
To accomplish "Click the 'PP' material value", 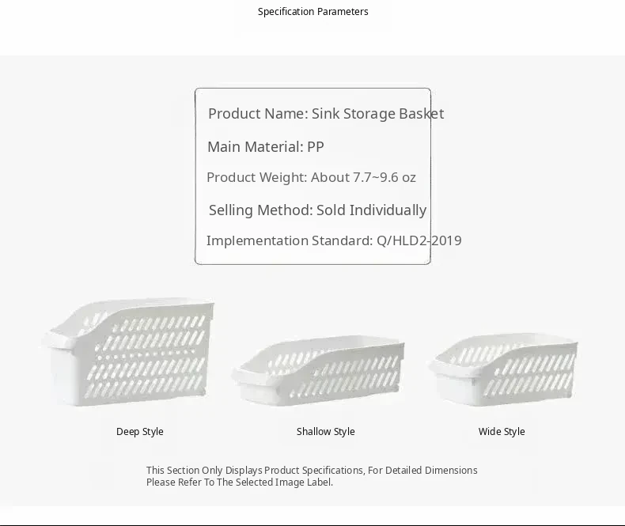I will tap(316, 147).
